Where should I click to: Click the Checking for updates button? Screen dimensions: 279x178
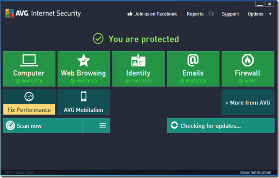click(x=221, y=126)
